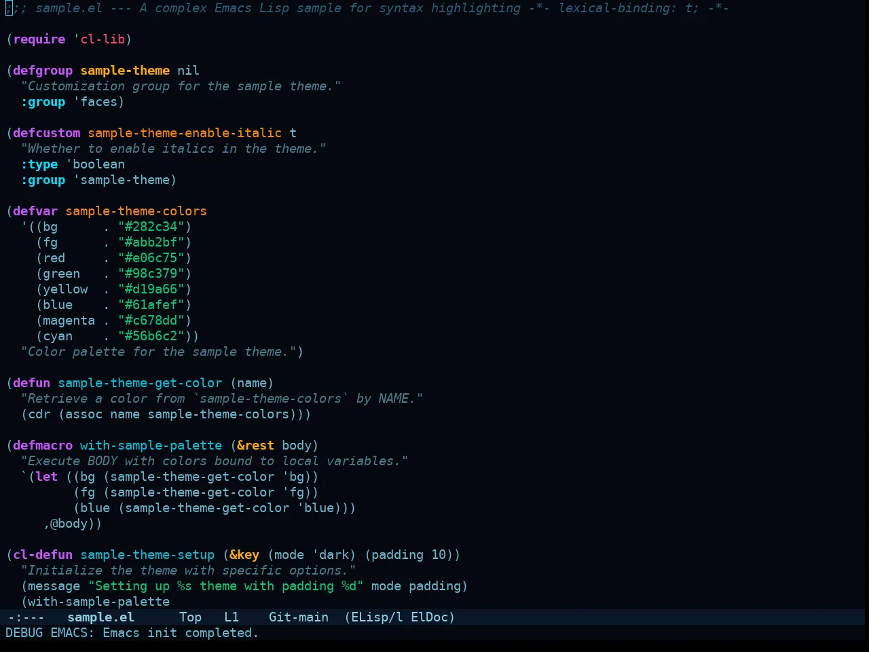Click the 'dark symbol in mode argument
The width and height of the screenshot is (869, 652).
click(331, 554)
